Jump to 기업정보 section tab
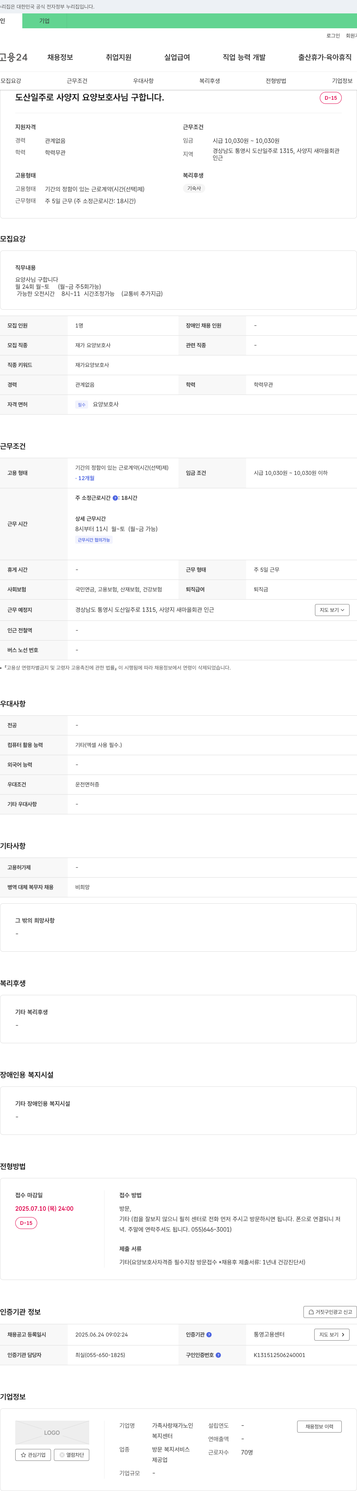This screenshot has width=357, height=1491. click(342, 81)
